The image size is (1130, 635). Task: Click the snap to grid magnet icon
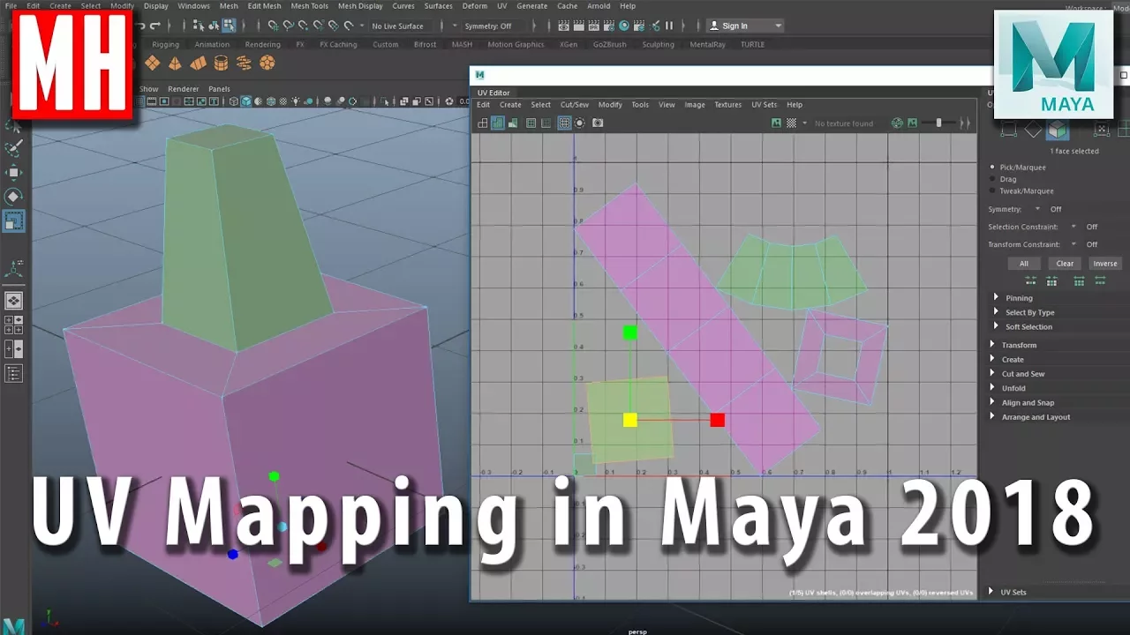272,26
